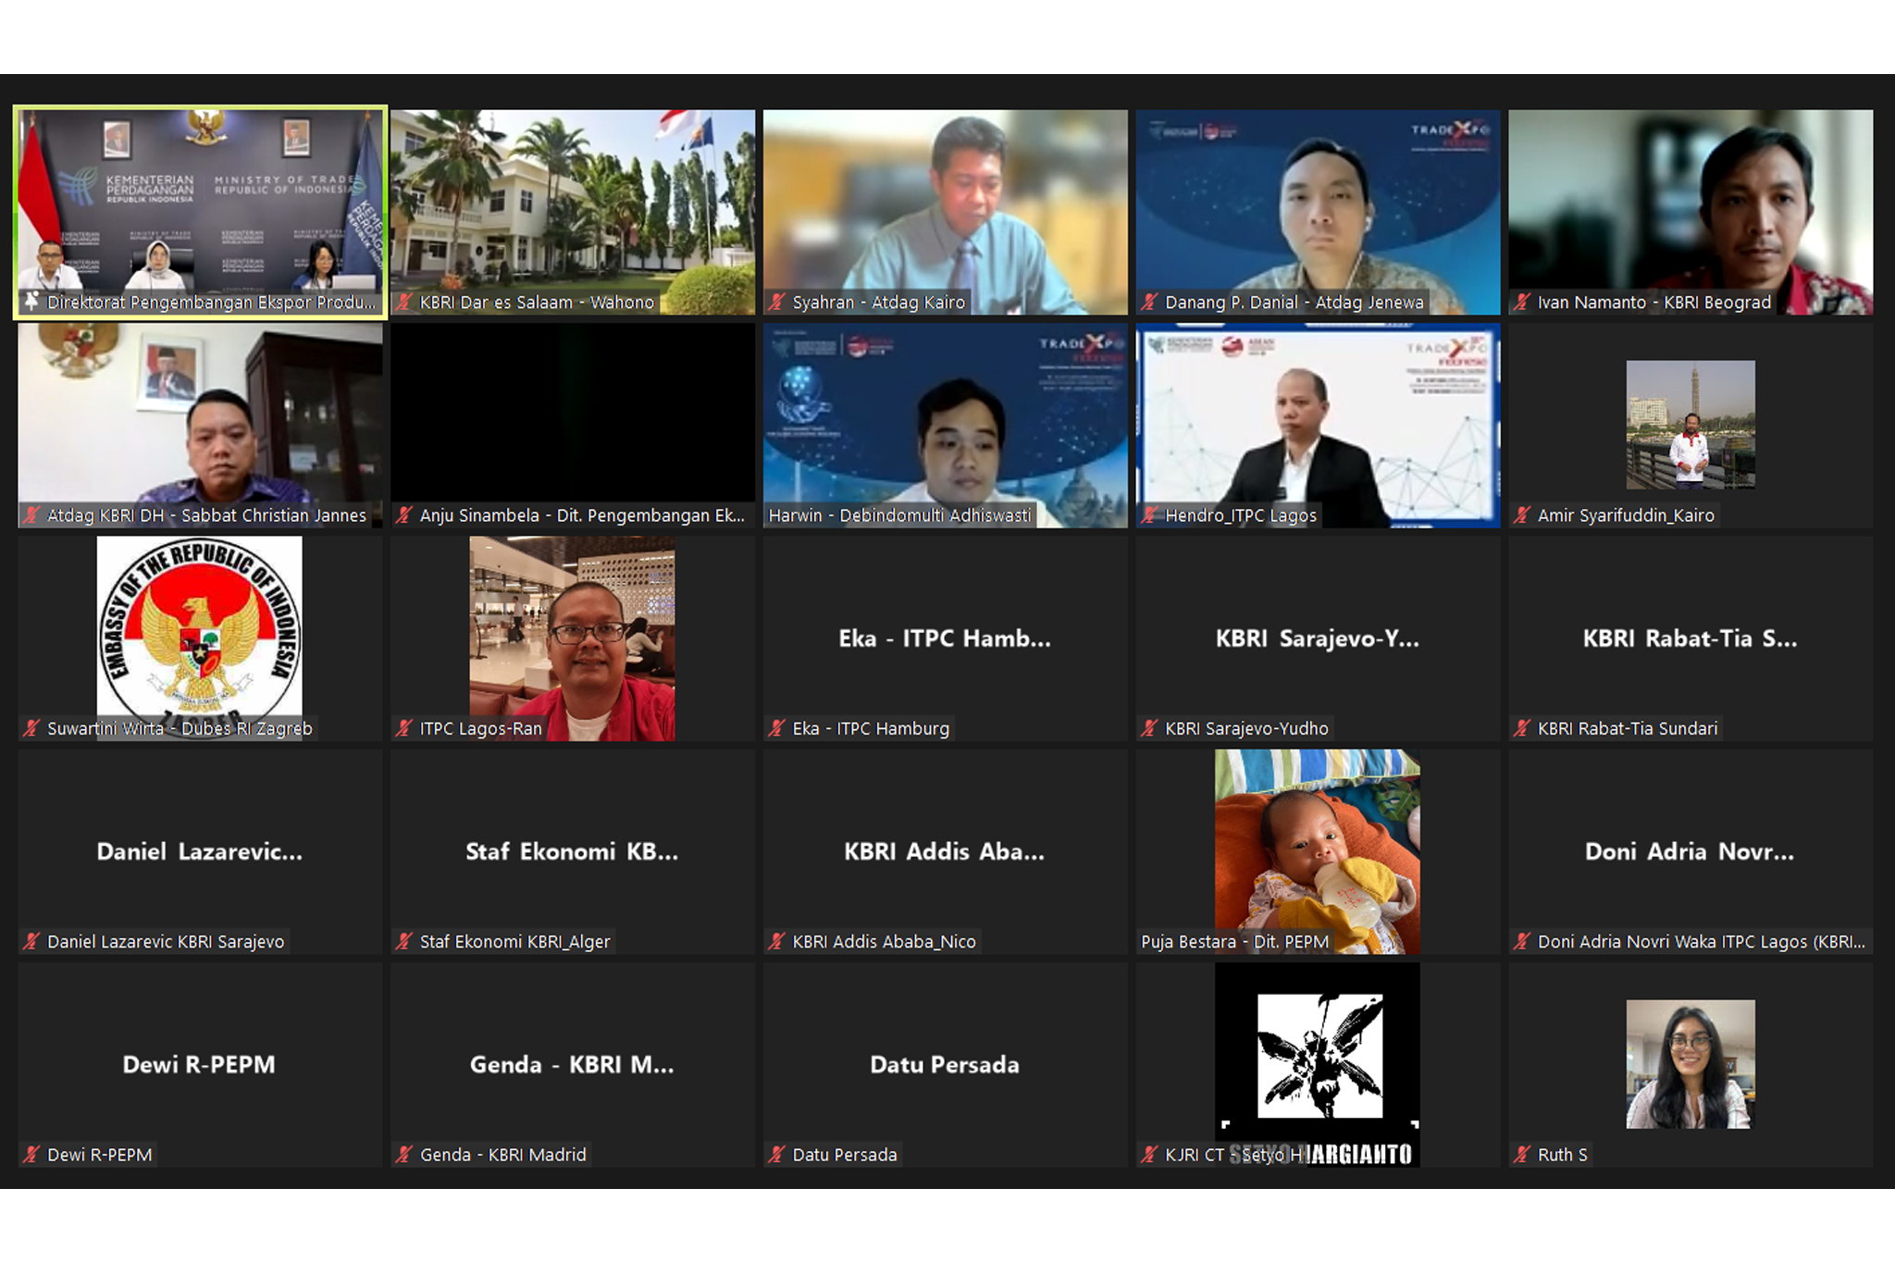Click Puja Bestara's baby photo tile
Viewport: 1895px width, 1263px height.
pyautogui.click(x=1318, y=851)
